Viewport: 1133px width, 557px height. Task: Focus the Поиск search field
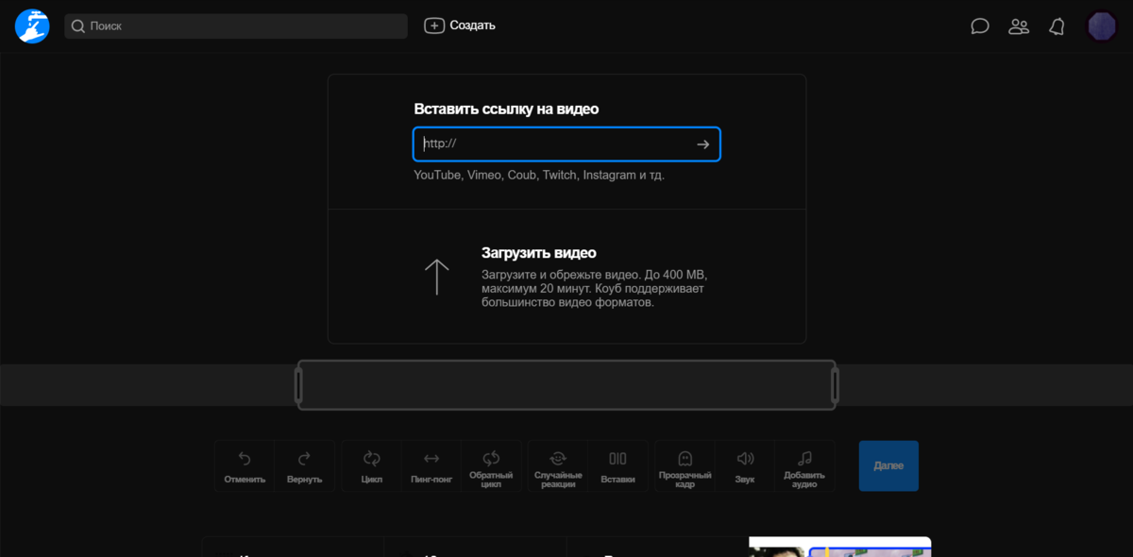(x=236, y=26)
